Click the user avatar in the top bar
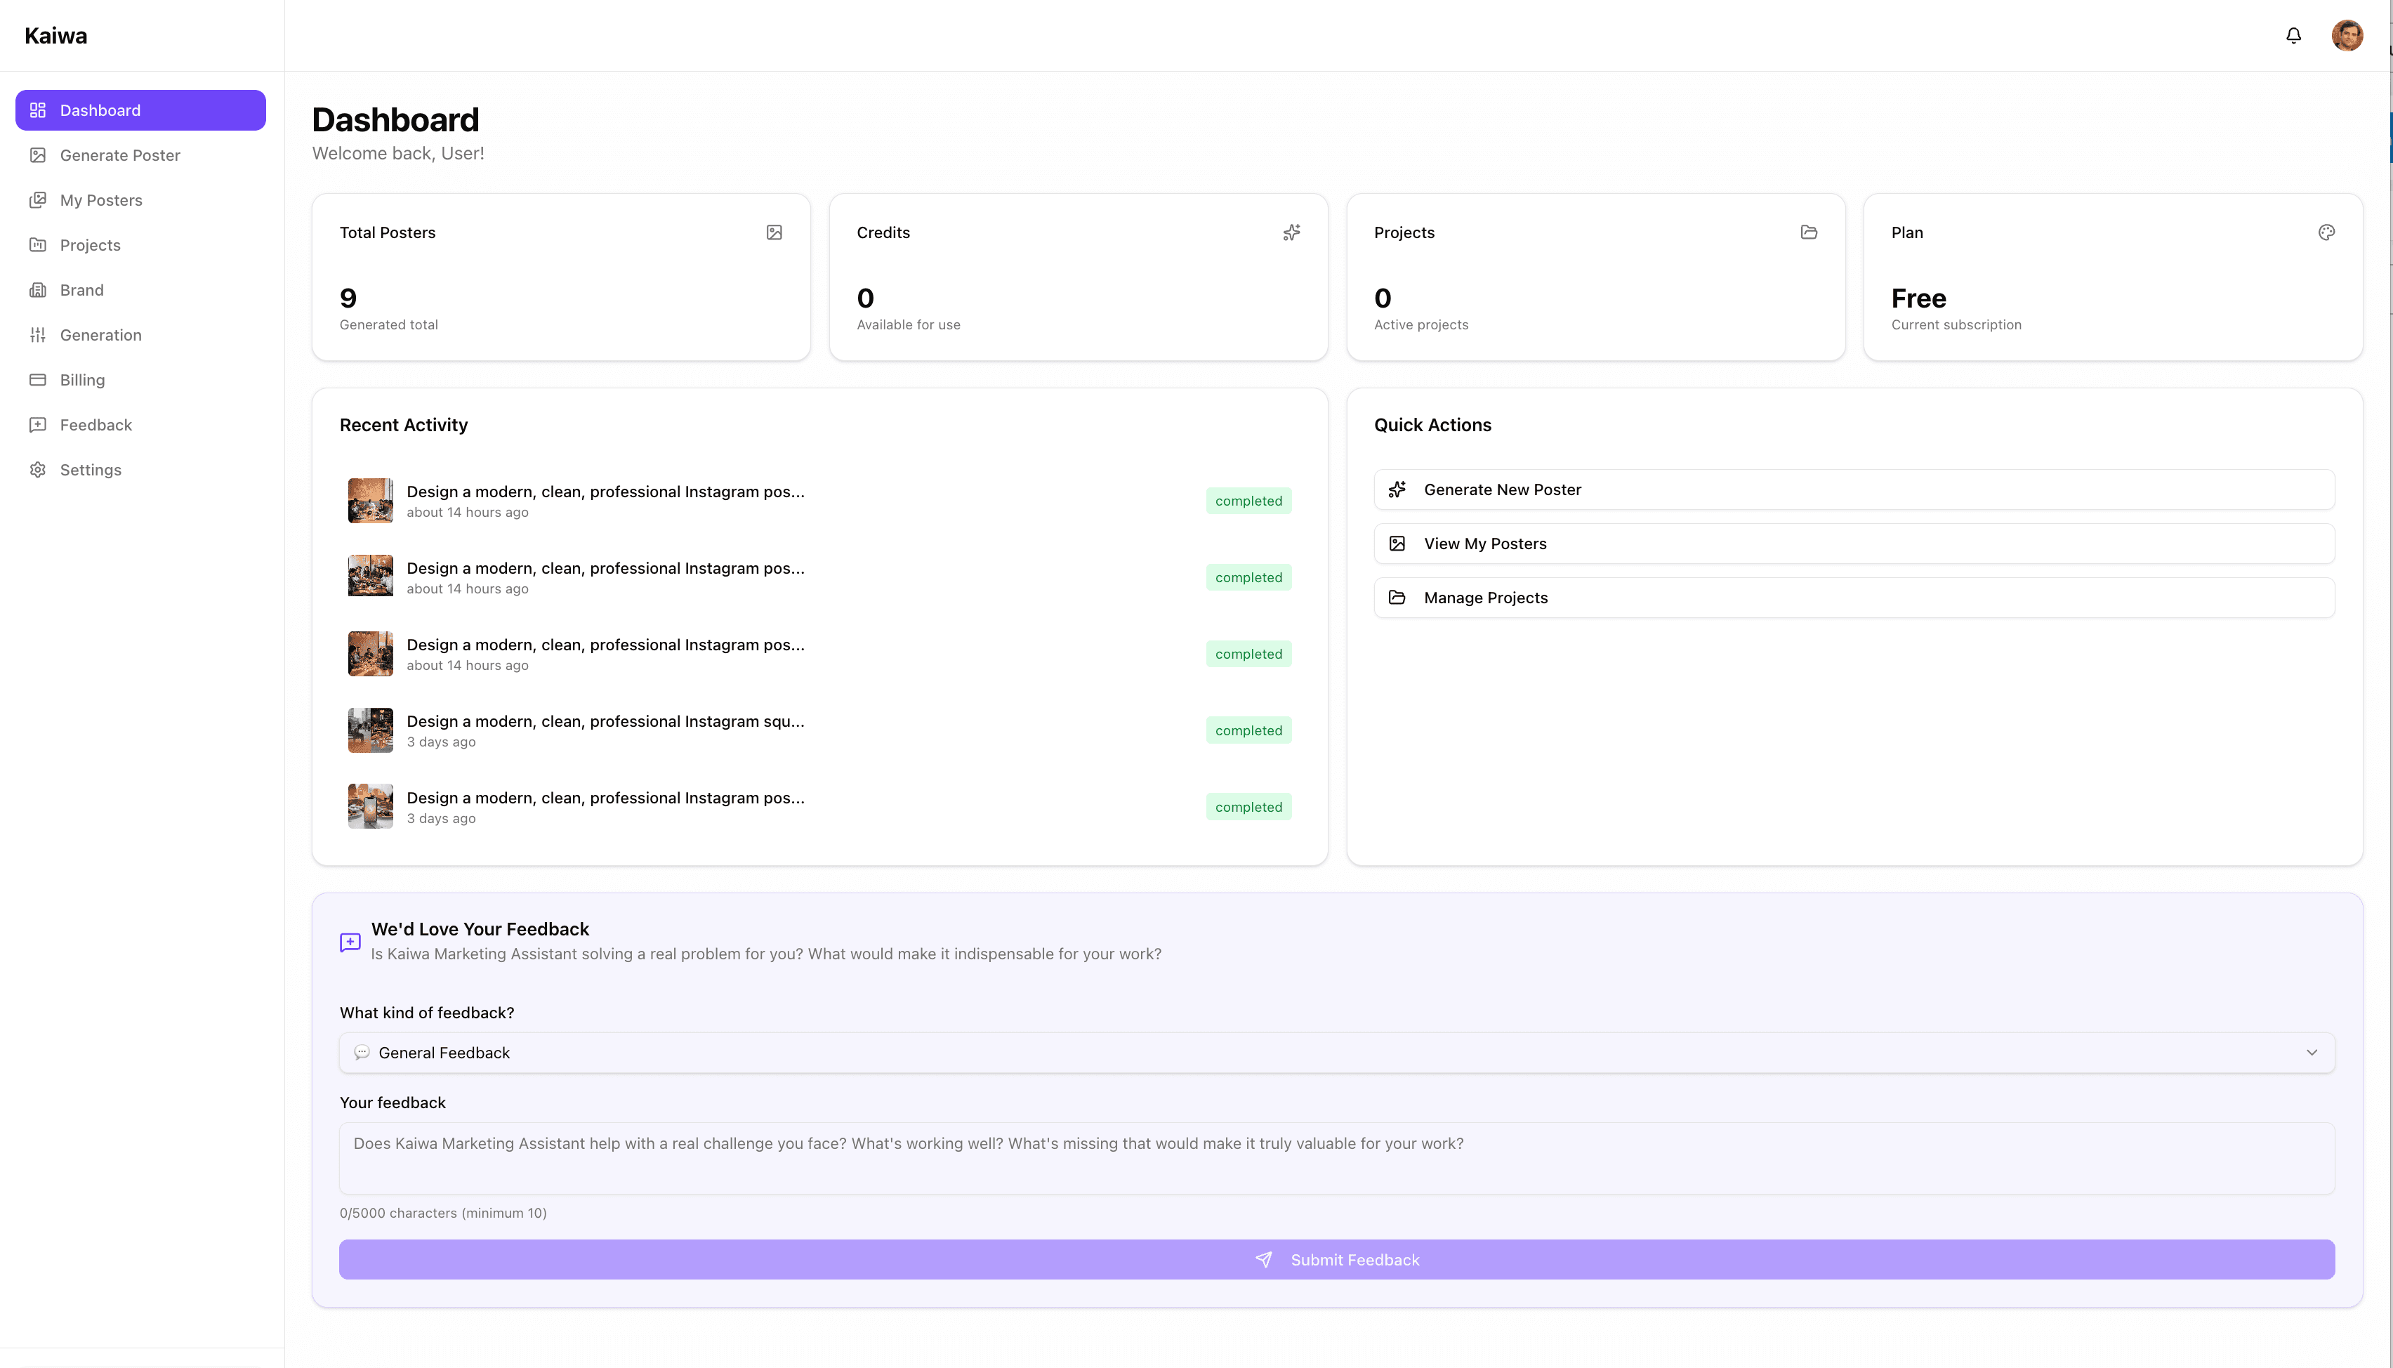The width and height of the screenshot is (2393, 1368). [x=2347, y=35]
